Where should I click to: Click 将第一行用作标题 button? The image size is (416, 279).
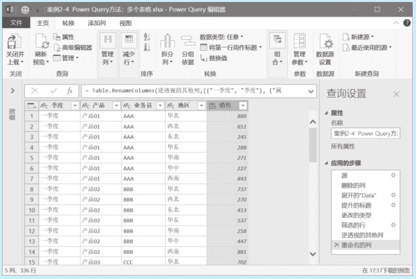[230, 48]
